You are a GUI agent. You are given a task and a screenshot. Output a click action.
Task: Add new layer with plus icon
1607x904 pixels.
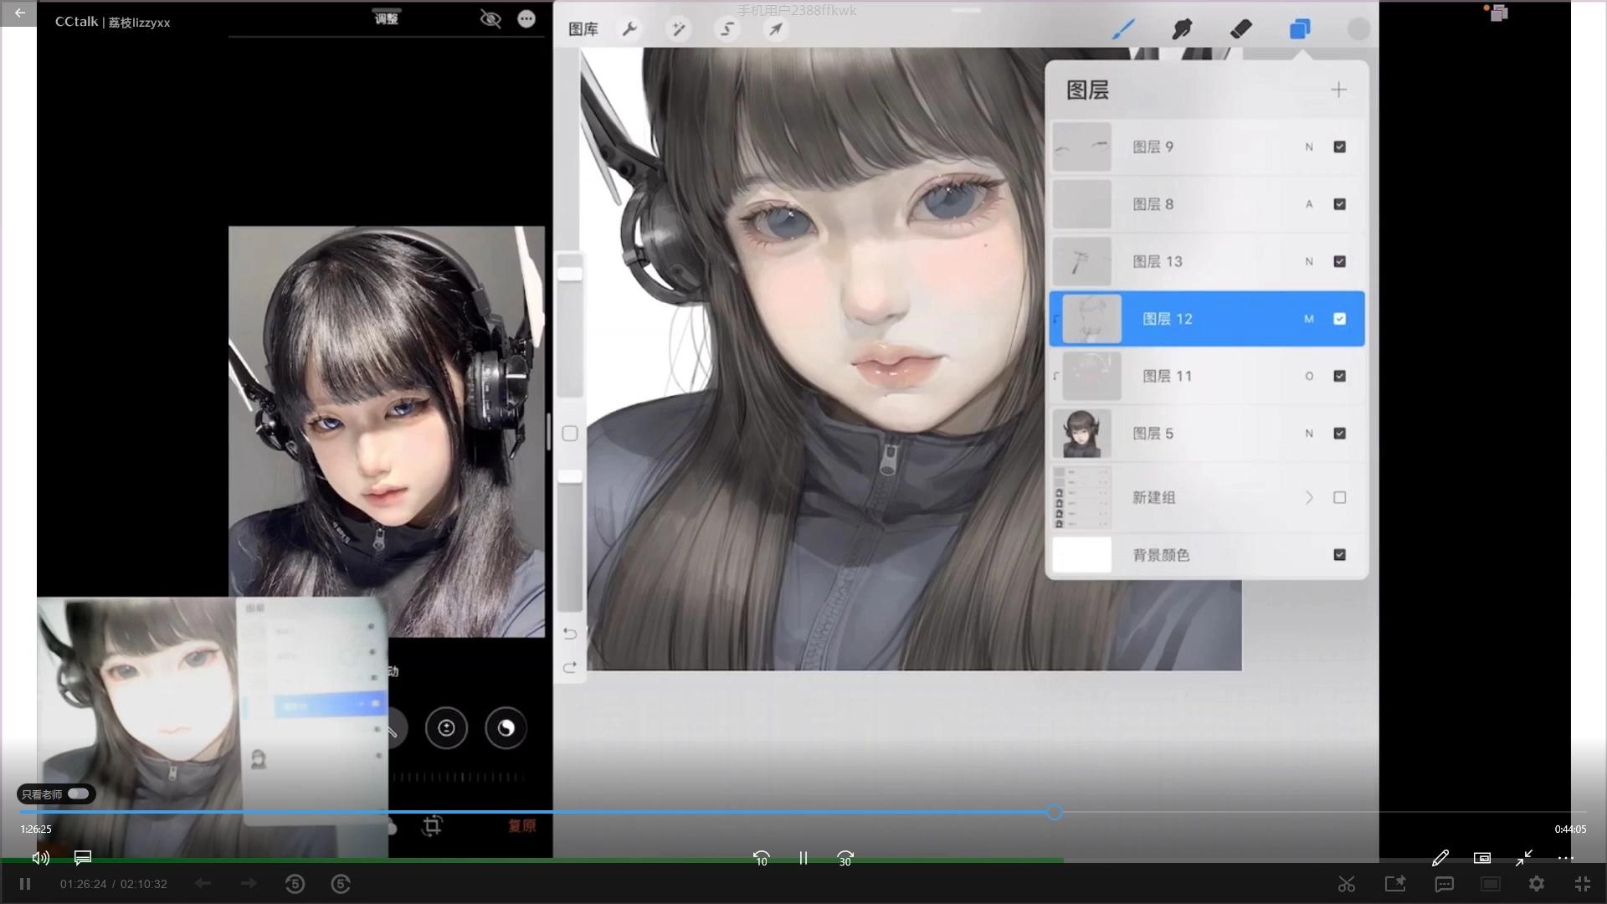pyautogui.click(x=1338, y=90)
